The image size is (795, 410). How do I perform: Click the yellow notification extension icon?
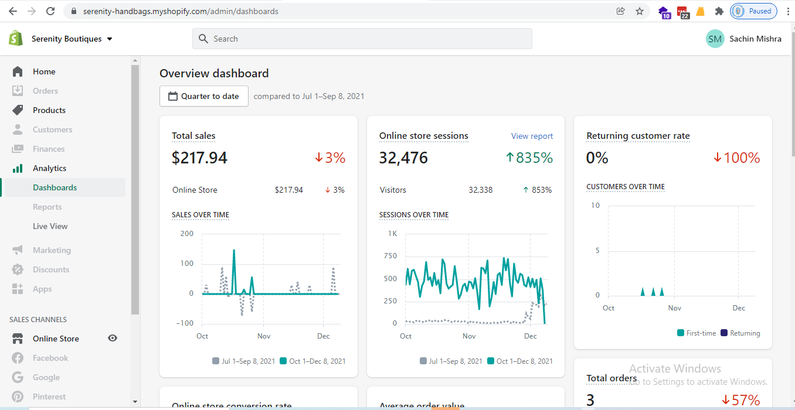pyautogui.click(x=701, y=11)
